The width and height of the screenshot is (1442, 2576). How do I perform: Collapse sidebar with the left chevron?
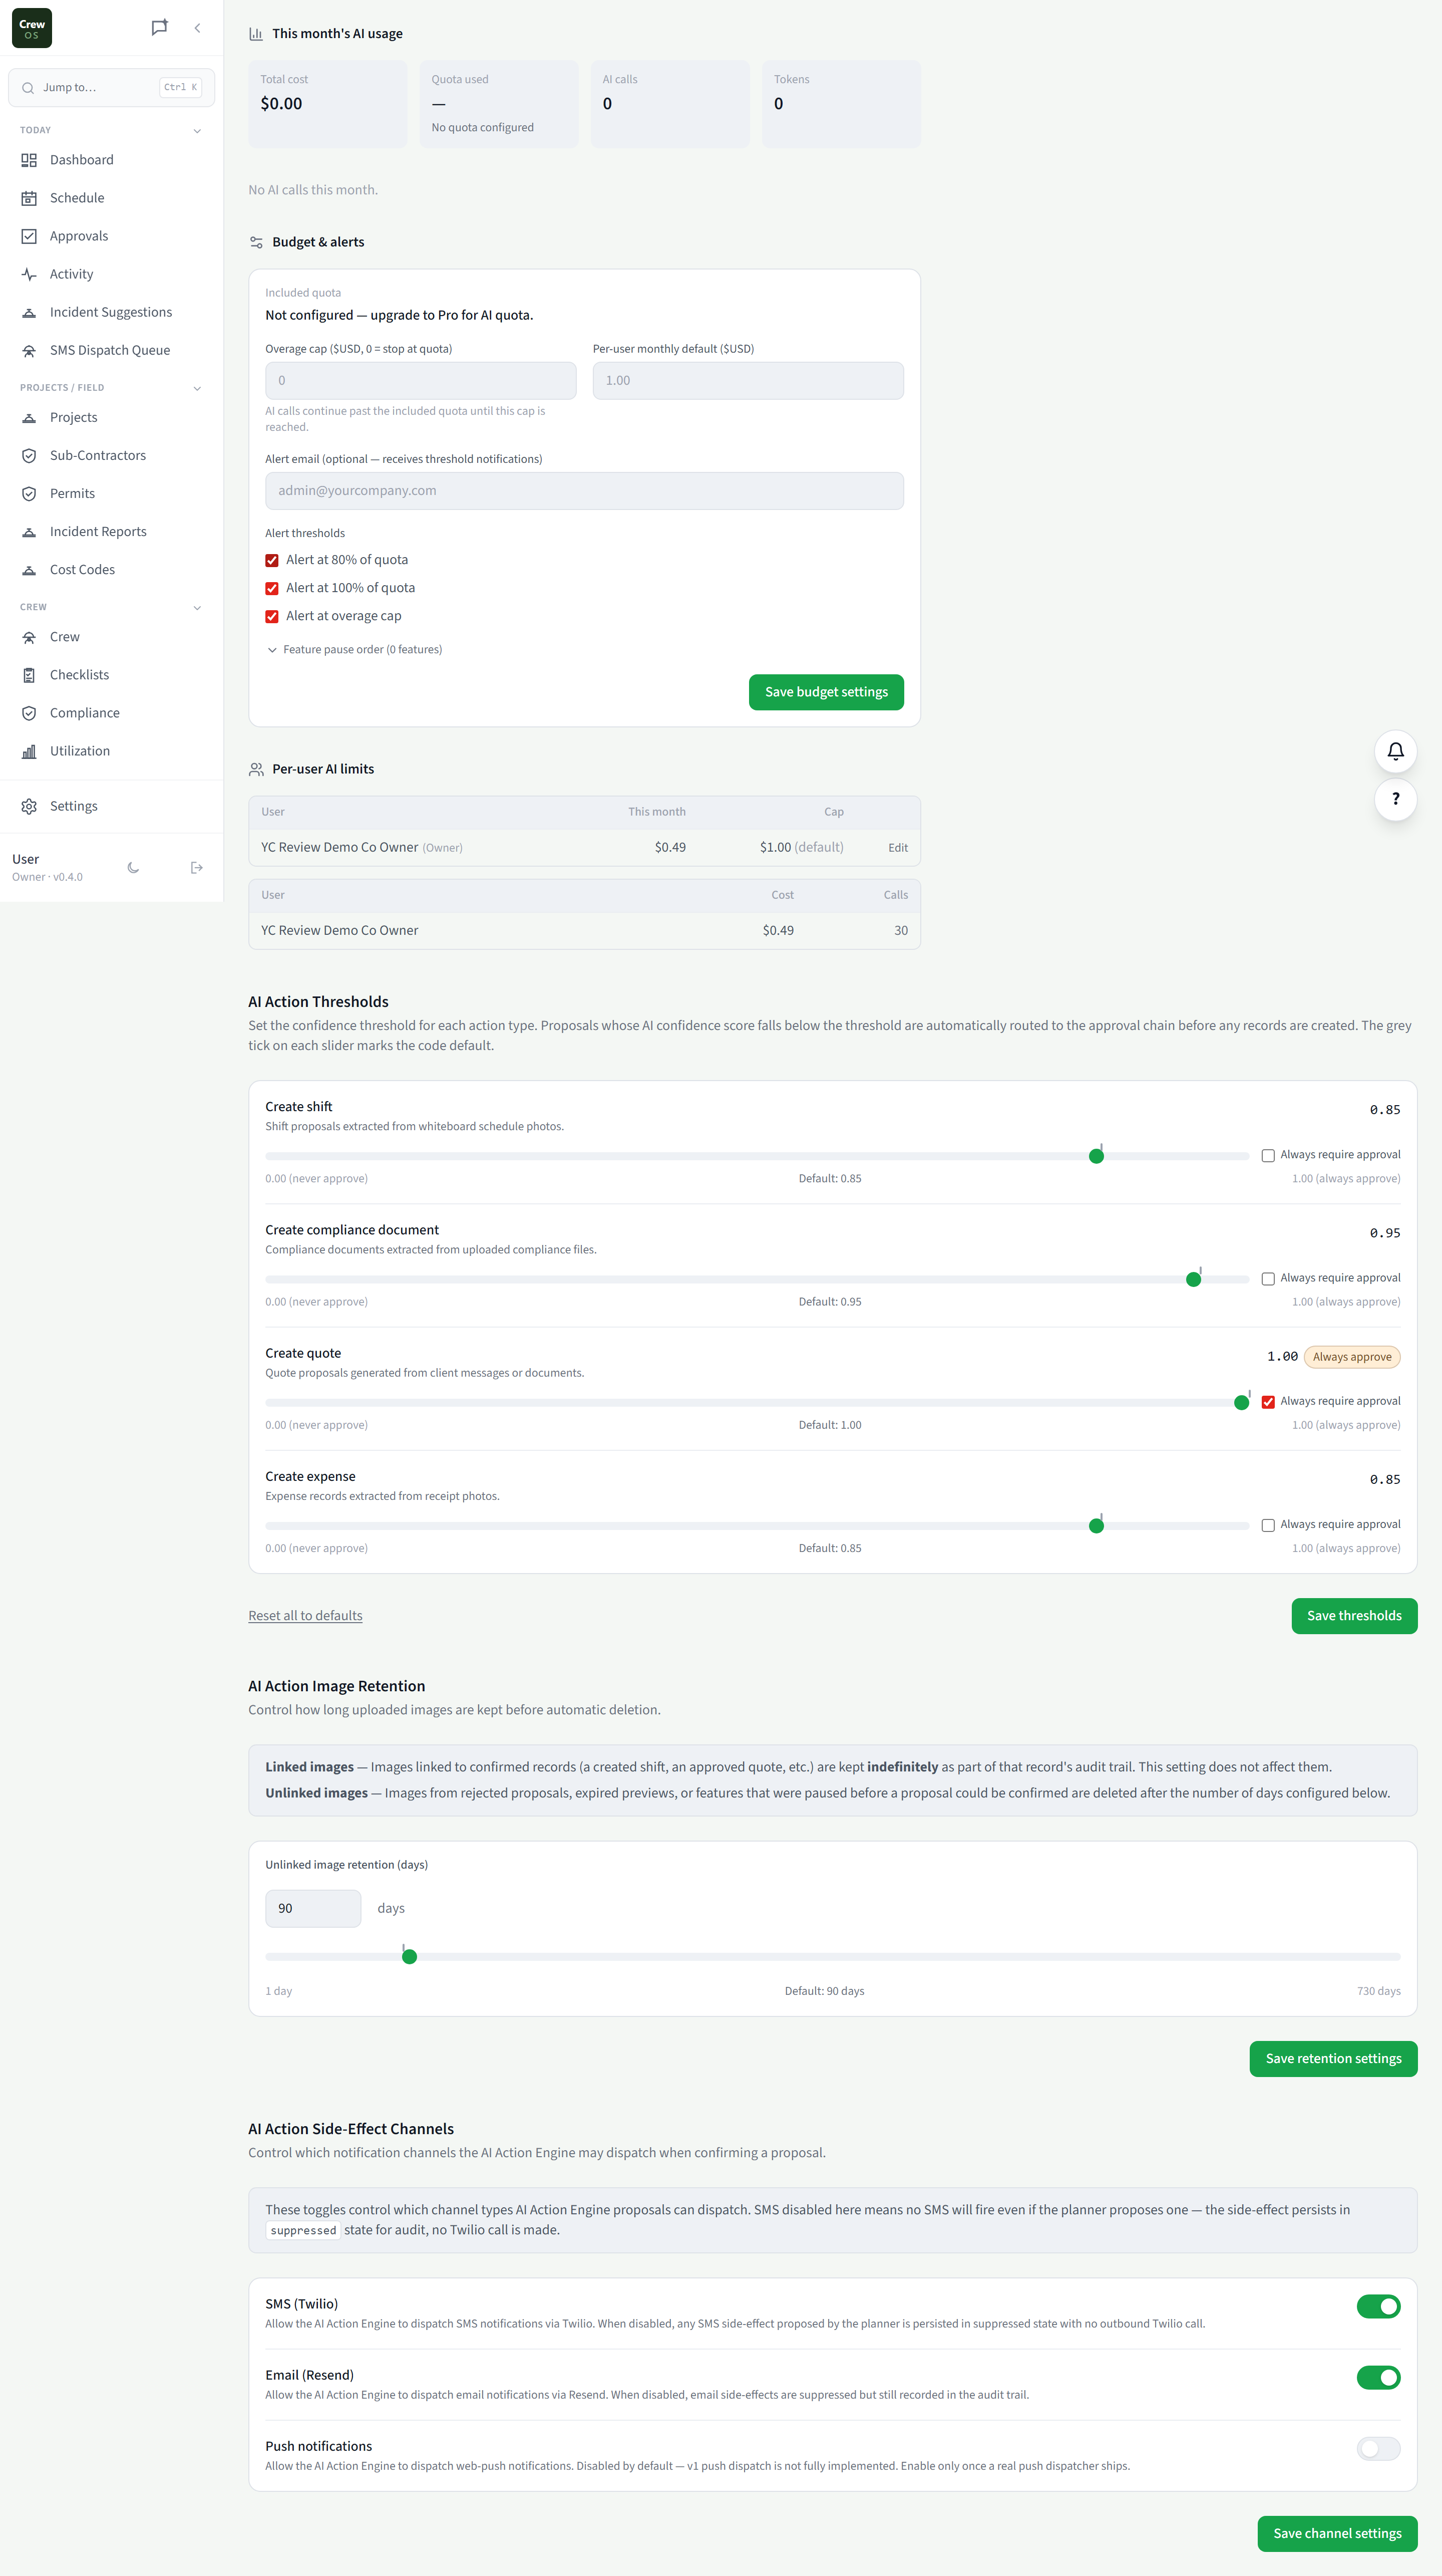(x=198, y=28)
